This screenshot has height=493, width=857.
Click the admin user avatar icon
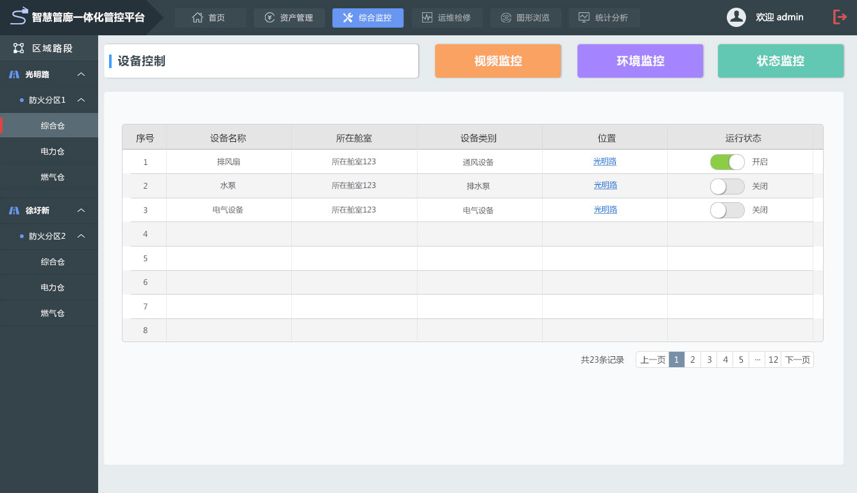point(736,17)
